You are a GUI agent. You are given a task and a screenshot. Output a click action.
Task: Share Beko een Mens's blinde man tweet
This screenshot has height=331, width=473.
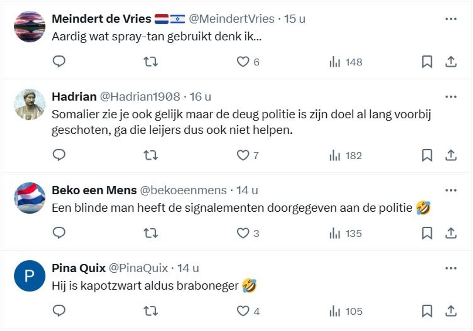click(450, 233)
